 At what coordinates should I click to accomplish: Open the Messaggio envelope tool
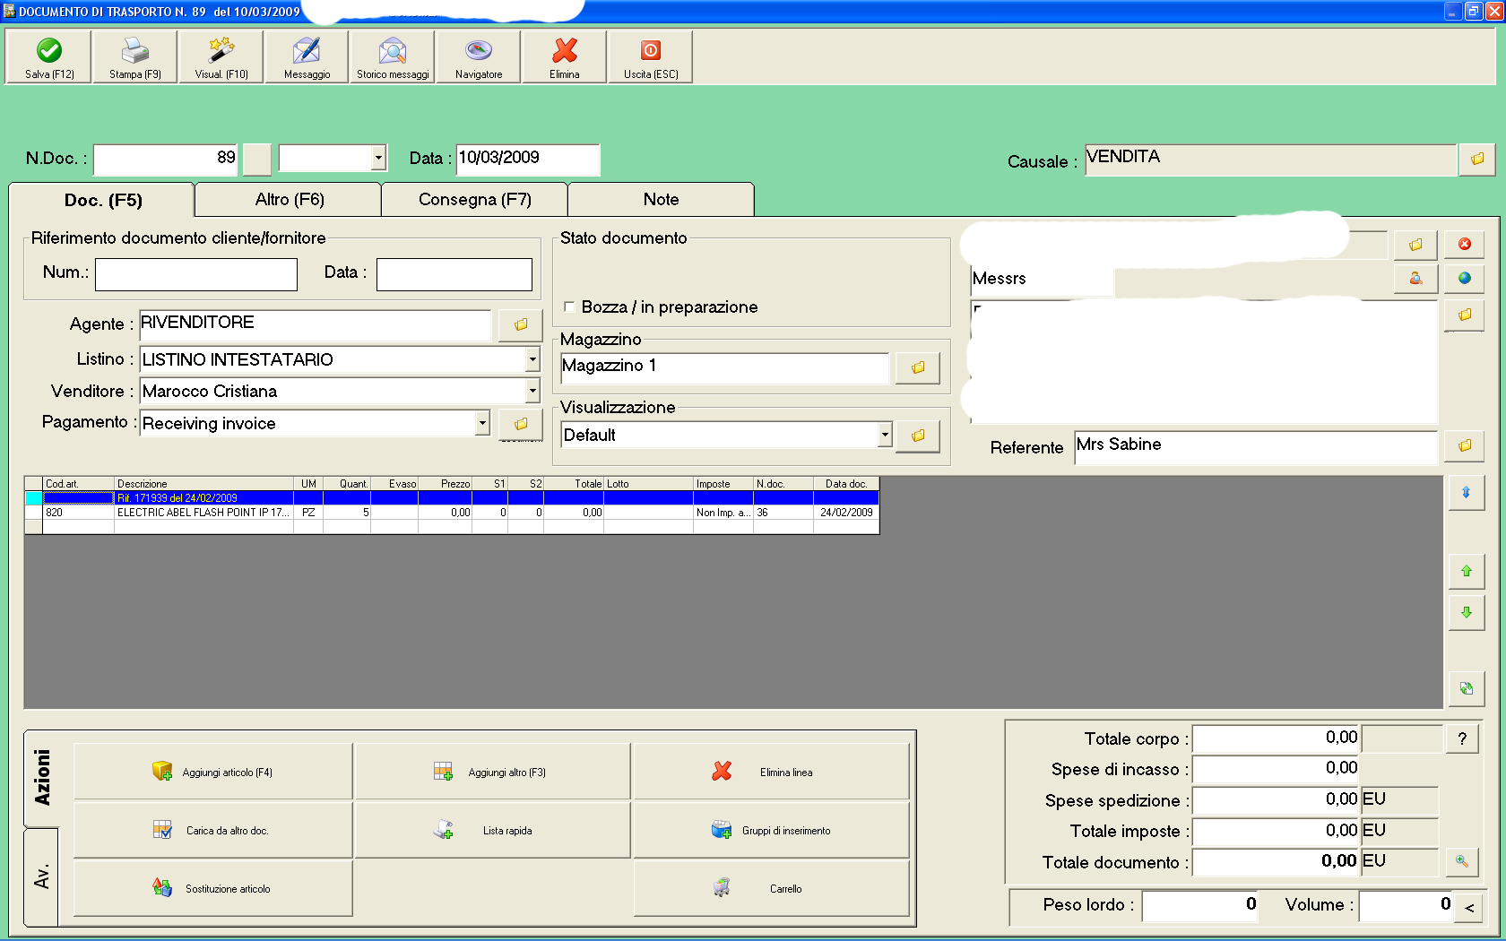307,57
